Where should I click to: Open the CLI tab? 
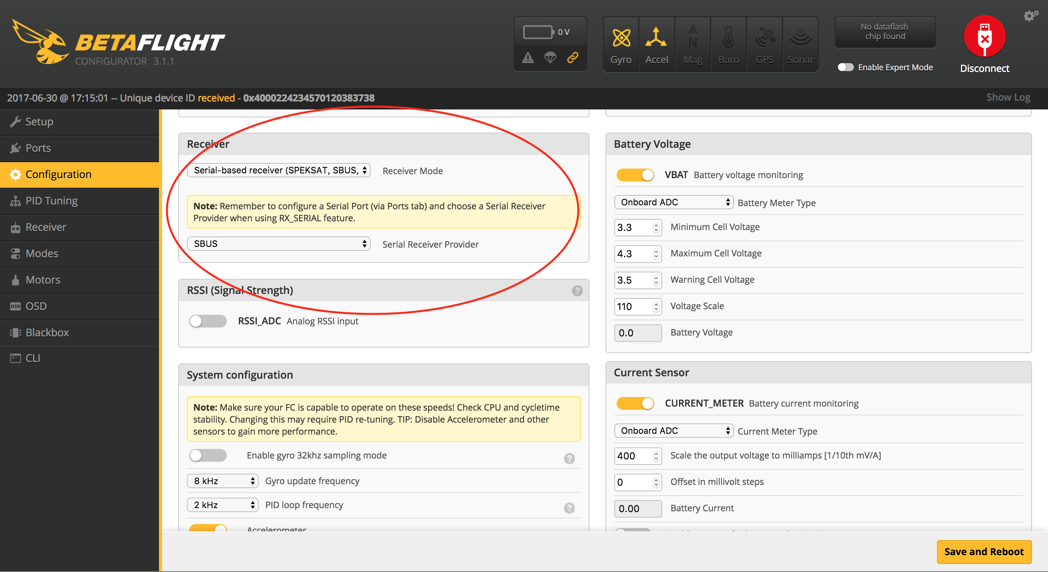tap(80, 358)
